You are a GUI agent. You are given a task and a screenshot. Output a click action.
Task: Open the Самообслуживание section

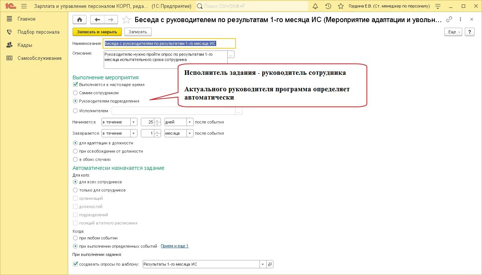(40, 58)
